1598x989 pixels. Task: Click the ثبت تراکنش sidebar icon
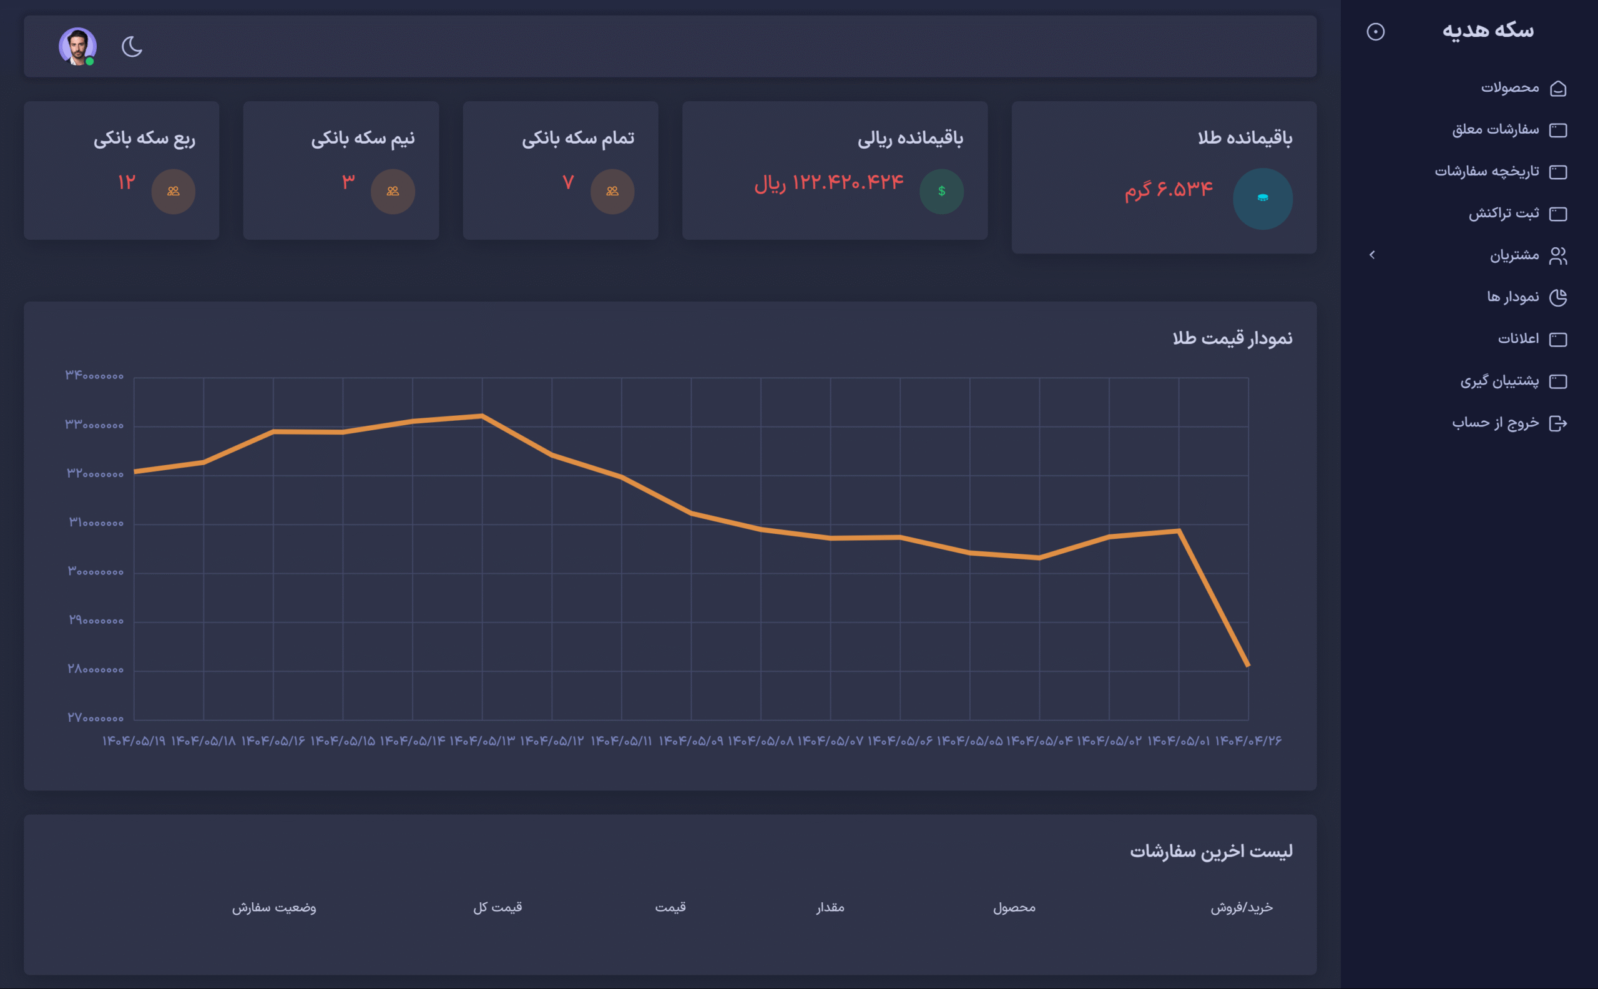[1558, 214]
